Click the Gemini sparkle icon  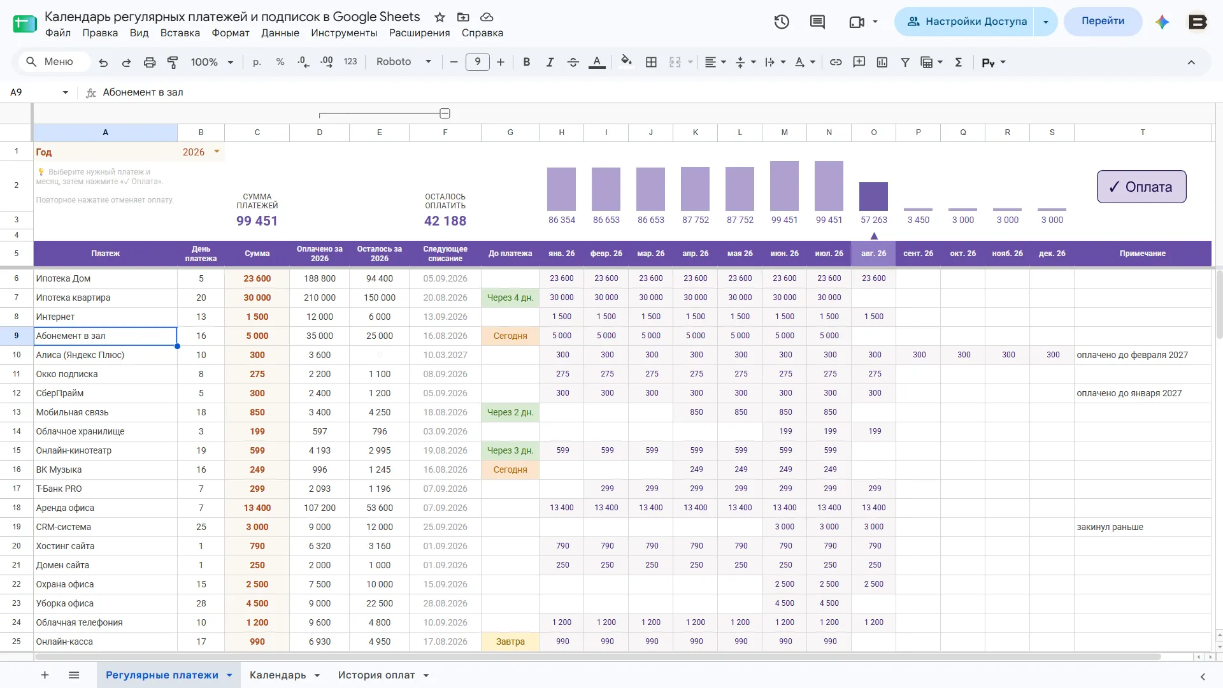[x=1162, y=22]
